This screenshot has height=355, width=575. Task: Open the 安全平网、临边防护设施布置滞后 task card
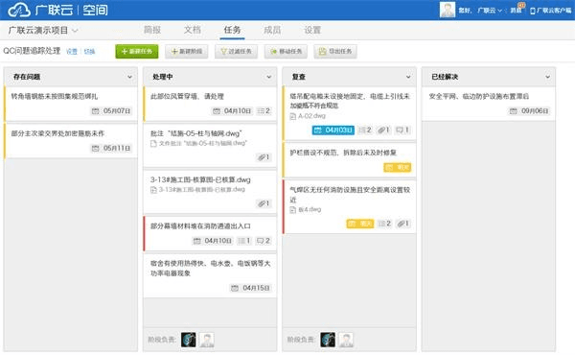(x=489, y=104)
